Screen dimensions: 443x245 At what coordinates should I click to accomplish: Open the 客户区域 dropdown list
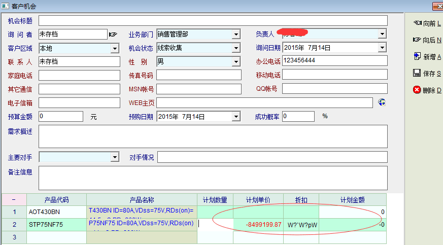point(115,48)
